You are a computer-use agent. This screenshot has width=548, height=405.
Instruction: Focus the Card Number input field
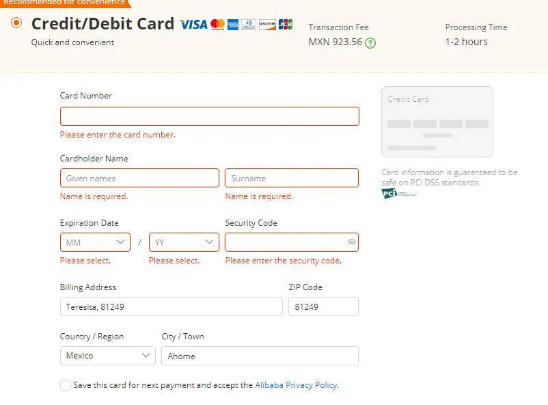[209, 116]
